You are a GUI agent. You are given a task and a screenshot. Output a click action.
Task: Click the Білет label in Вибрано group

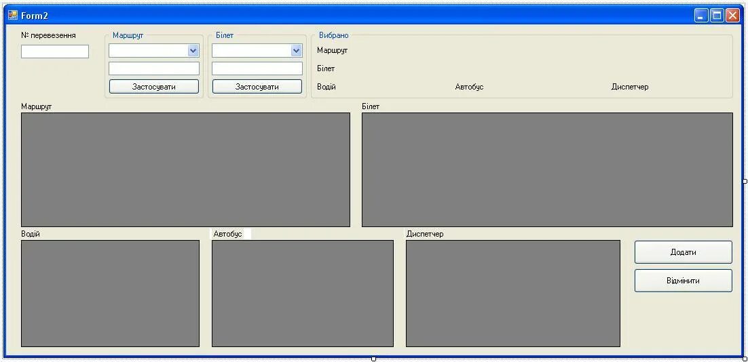coord(326,68)
